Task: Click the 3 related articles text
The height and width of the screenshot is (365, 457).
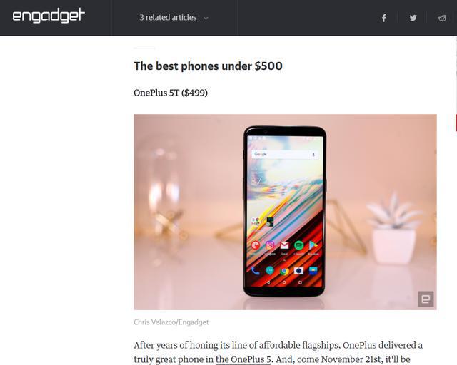Action: (x=168, y=18)
